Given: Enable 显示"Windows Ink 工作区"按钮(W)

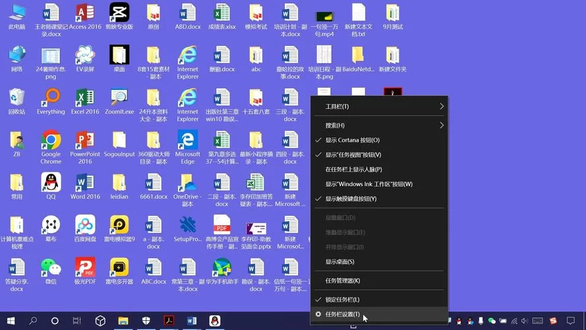Looking at the screenshot, I should [x=368, y=184].
